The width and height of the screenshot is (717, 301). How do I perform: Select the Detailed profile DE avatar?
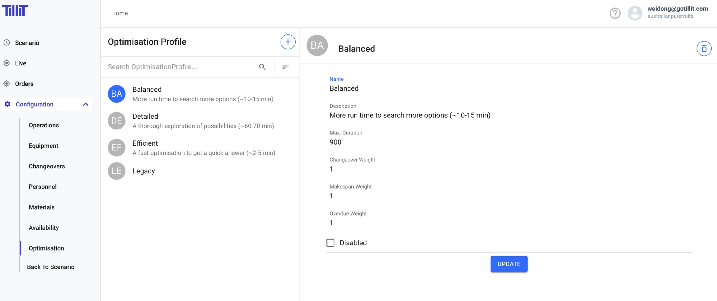[116, 121]
